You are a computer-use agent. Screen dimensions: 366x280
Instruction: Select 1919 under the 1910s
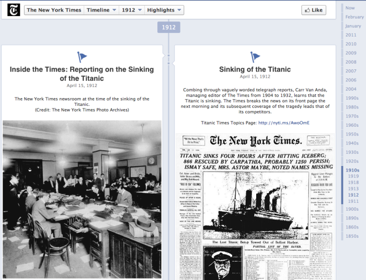pyautogui.click(x=353, y=176)
